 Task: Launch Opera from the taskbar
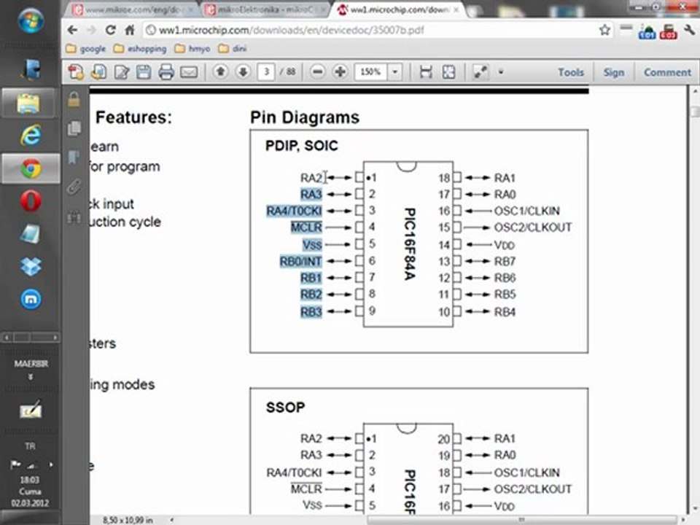31,201
